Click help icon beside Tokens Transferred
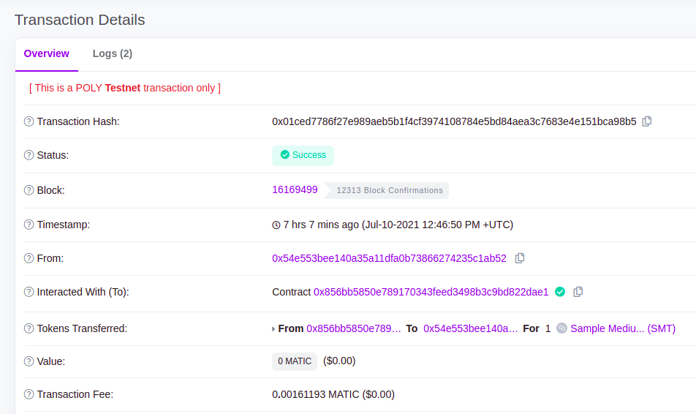Image resolution: width=696 pixels, height=414 pixels. coord(29,329)
